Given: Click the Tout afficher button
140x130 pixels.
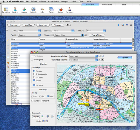Looking at the screenshot, I should (97, 35).
